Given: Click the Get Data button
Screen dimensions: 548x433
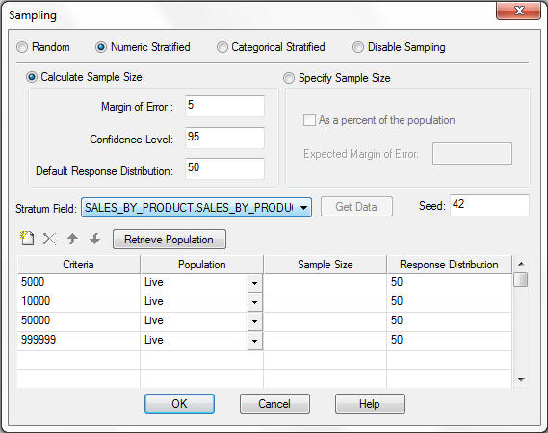Looking at the screenshot, I should pyautogui.click(x=356, y=207).
